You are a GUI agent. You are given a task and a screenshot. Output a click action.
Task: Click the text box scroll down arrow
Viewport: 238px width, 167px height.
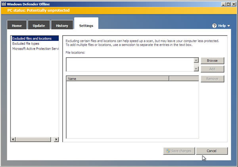pyautogui.click(x=196, y=69)
